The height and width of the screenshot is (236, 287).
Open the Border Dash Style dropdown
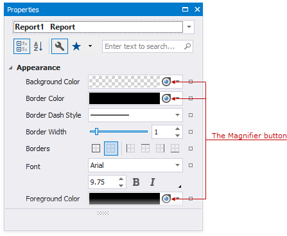tap(177, 115)
